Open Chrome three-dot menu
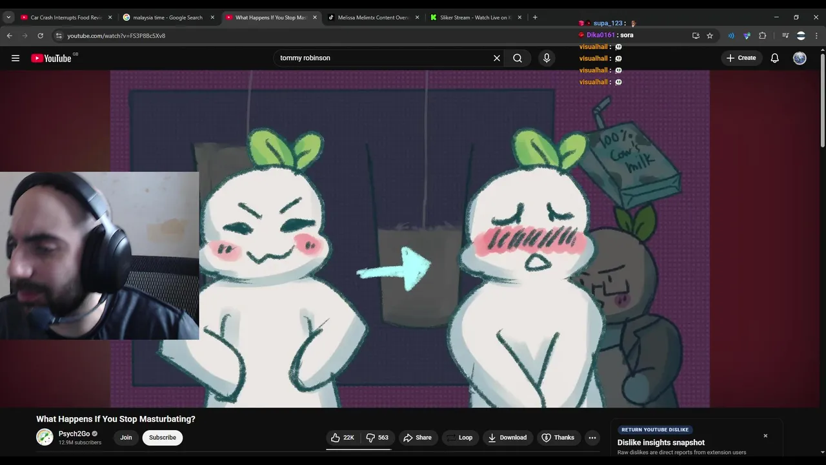 [816, 36]
